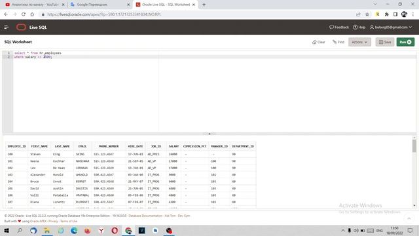Screen dimensions: 419x236
Task: Open the Feedback link
Action: (x=339, y=27)
